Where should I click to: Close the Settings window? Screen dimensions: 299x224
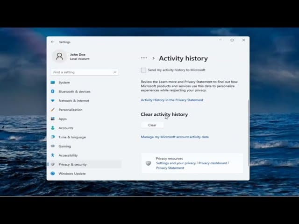(243, 40)
